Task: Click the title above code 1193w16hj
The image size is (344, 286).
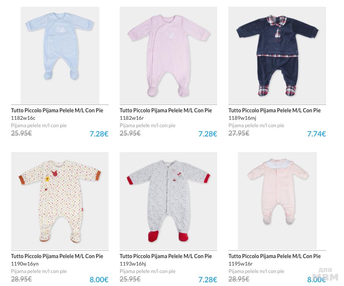Action: pyautogui.click(x=165, y=256)
